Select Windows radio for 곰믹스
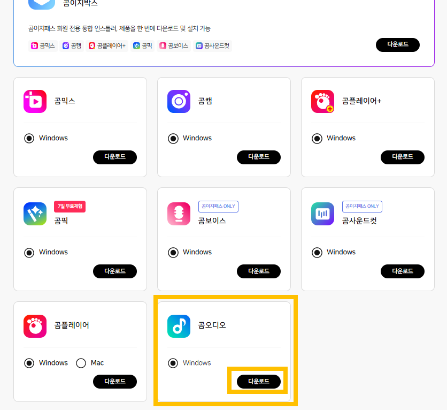 (x=29, y=139)
